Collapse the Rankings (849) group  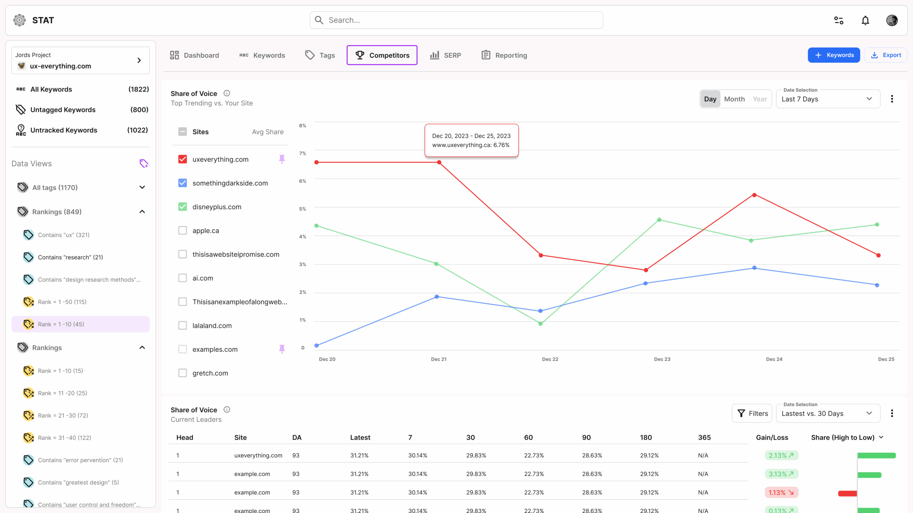(142, 212)
